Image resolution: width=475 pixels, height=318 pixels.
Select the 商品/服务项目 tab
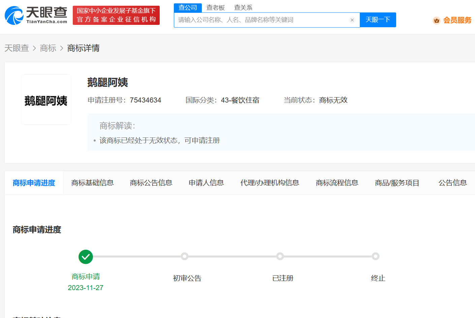coord(397,183)
